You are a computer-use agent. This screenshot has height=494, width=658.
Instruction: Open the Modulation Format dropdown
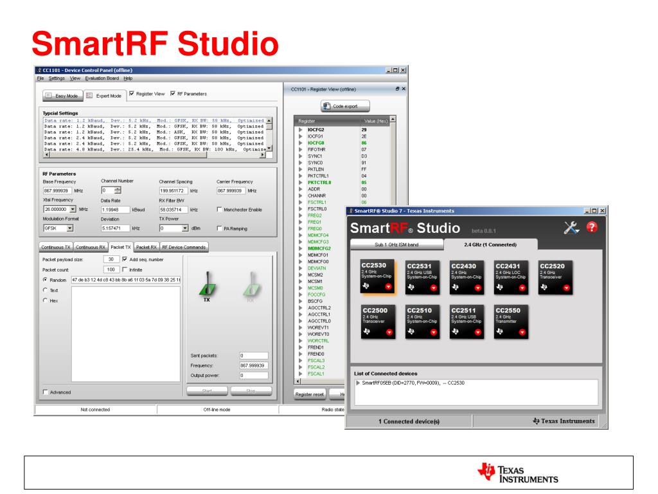[x=69, y=228]
